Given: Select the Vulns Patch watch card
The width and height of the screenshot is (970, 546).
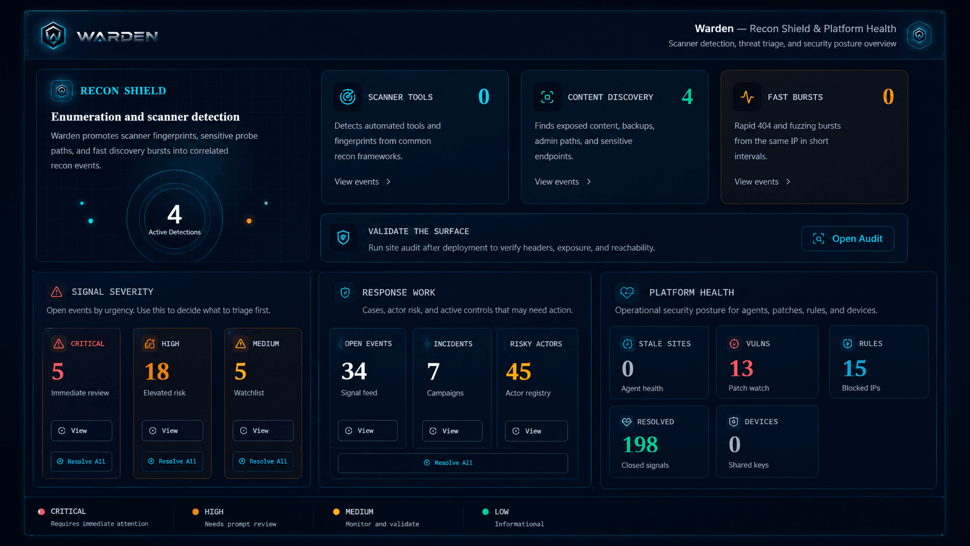Looking at the screenshot, I should [x=767, y=362].
